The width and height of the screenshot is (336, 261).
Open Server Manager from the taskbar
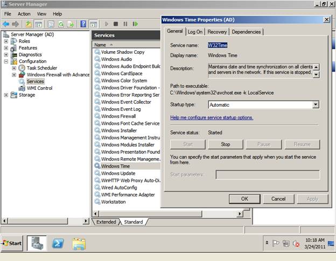point(37,243)
